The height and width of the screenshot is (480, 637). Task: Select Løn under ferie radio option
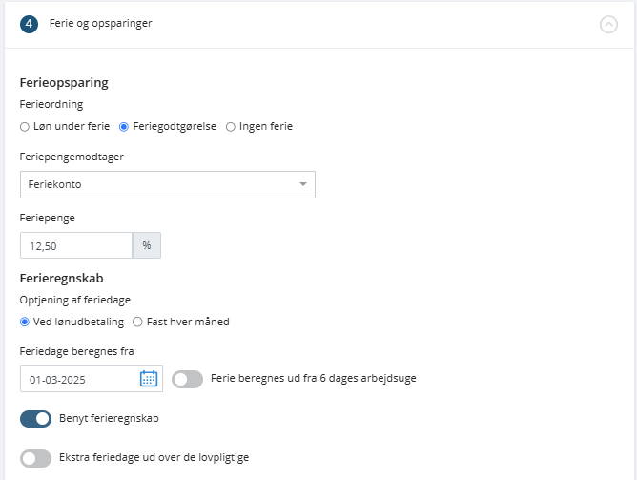click(25, 127)
